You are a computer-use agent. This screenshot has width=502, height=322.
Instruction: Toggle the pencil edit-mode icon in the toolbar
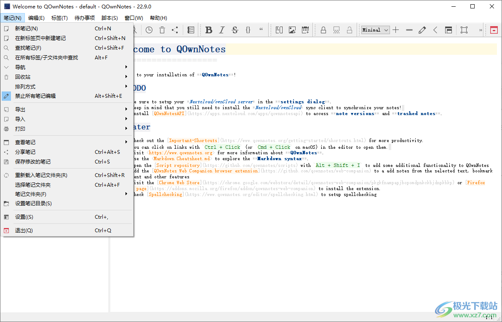(422, 30)
